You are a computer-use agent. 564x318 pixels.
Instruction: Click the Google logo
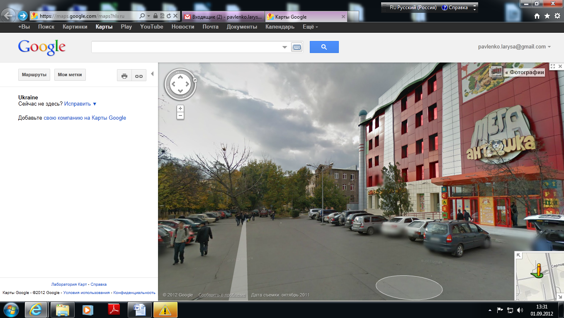[x=42, y=47]
